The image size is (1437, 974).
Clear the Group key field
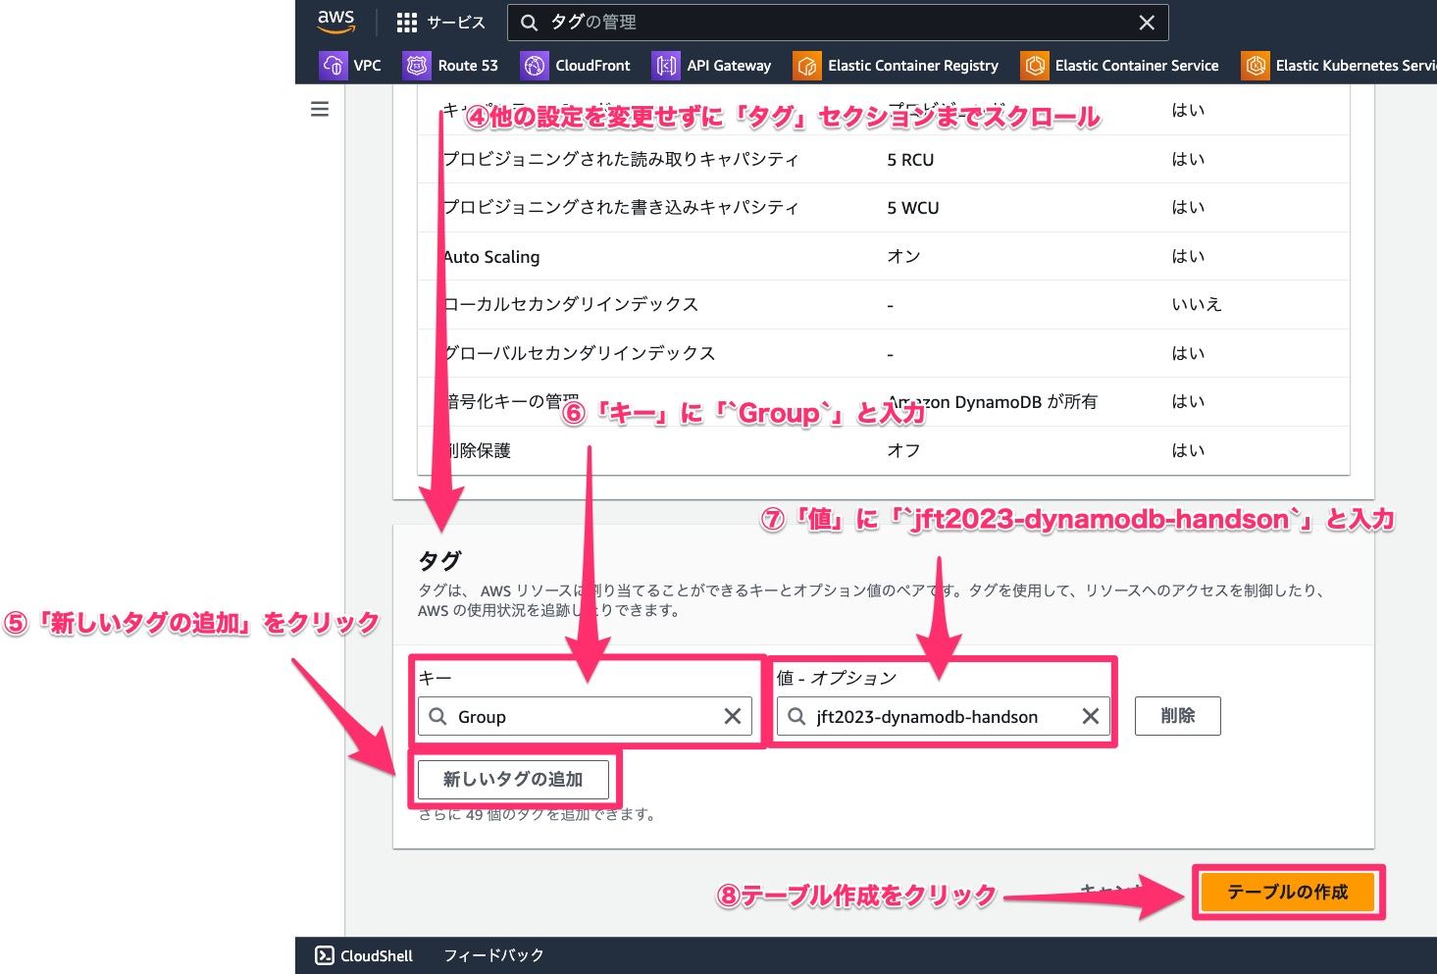tap(733, 716)
